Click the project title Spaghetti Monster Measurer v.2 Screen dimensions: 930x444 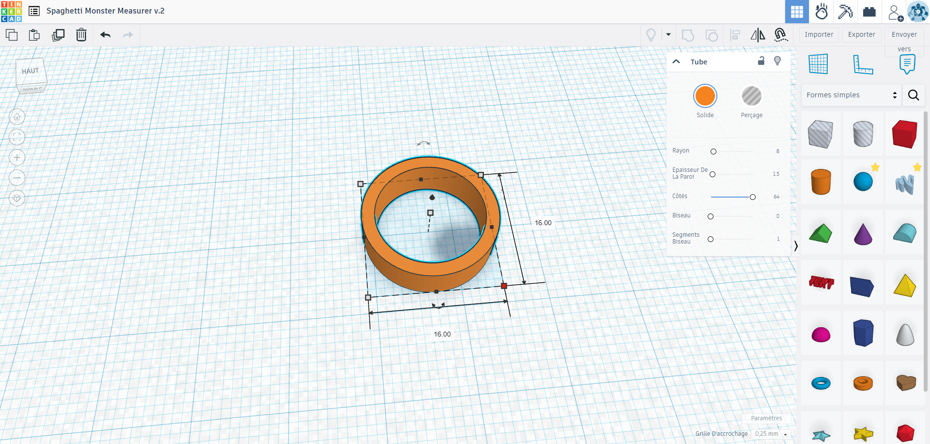click(106, 11)
